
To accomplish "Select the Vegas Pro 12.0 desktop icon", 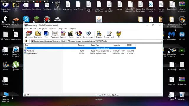I will (x=16, y=52).
